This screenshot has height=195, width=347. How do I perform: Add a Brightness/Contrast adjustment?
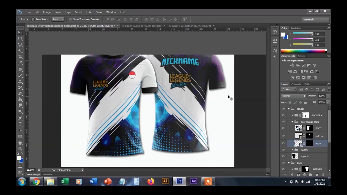click(x=292, y=65)
